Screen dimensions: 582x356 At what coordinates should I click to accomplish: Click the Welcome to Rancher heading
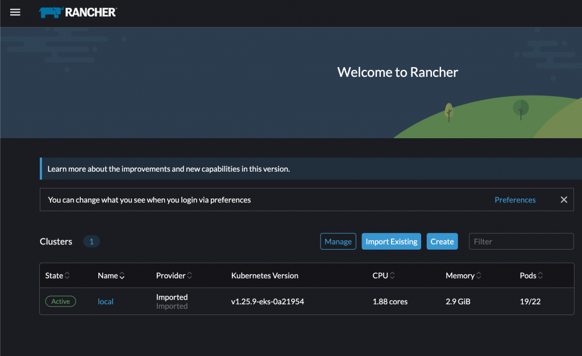click(x=397, y=72)
